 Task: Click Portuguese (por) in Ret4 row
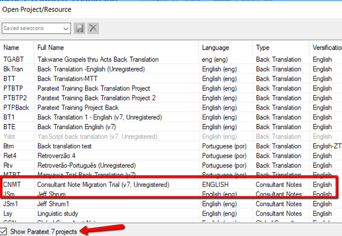tap(224, 156)
